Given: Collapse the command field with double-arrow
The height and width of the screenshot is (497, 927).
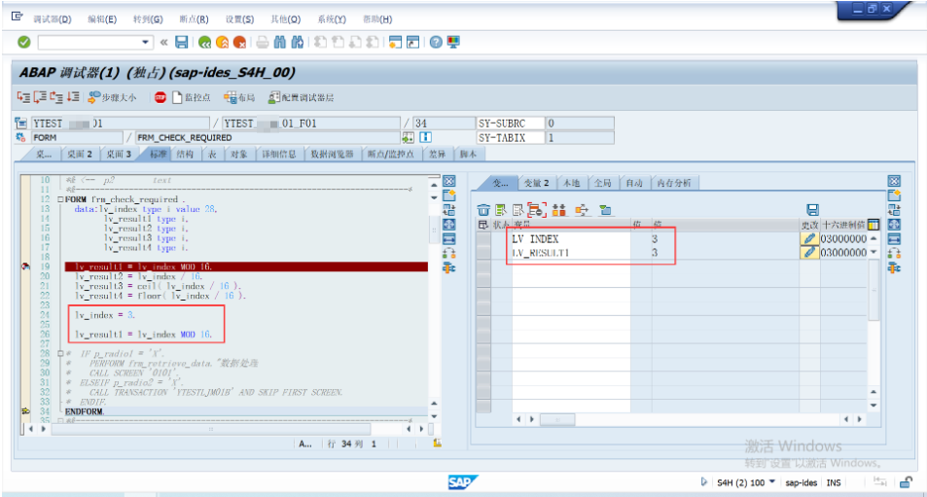Looking at the screenshot, I should 163,42.
